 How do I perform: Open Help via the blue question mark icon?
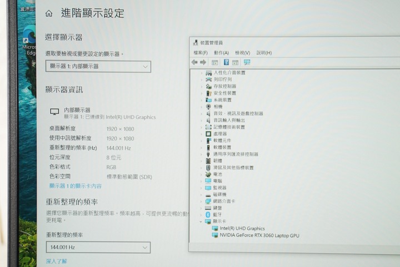(226, 62)
